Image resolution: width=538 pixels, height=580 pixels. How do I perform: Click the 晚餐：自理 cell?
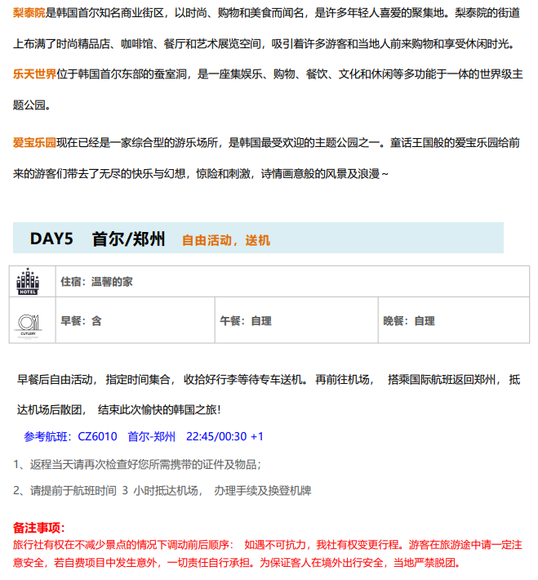(409, 321)
